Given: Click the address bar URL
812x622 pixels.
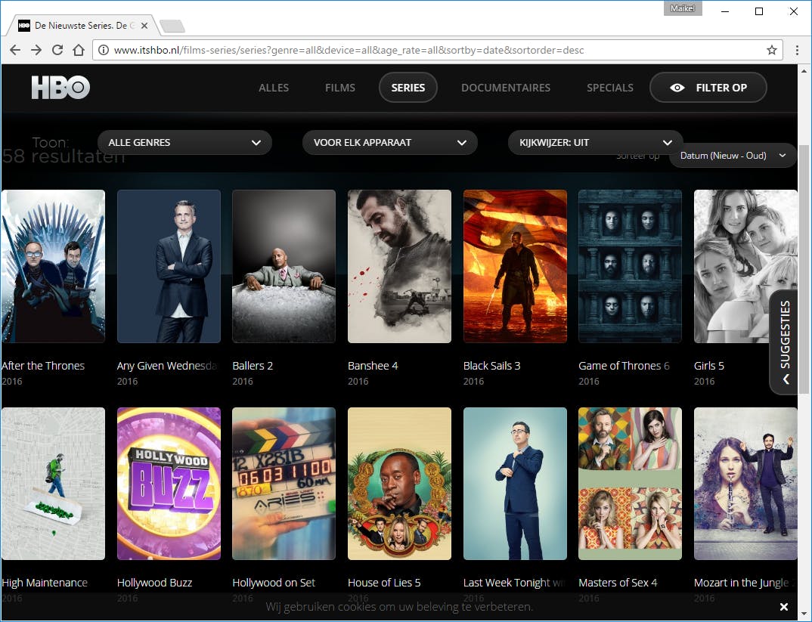Looking at the screenshot, I should pos(349,50).
